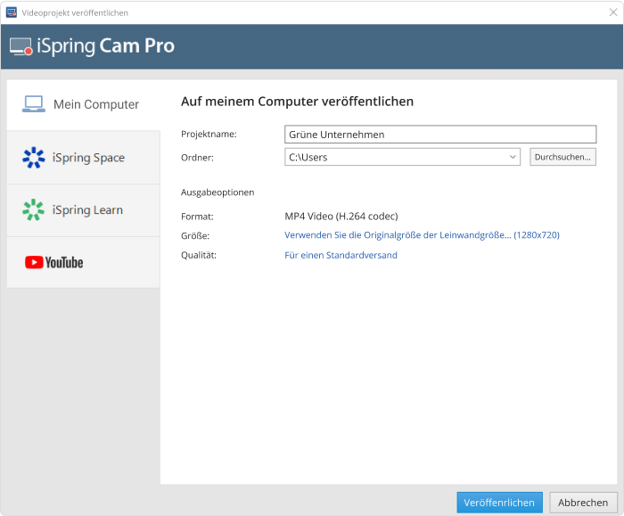
Task: Click the Ausgabeoptionen heading text
Action: tap(218, 192)
